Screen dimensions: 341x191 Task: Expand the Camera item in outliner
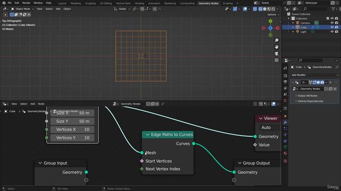(293, 23)
